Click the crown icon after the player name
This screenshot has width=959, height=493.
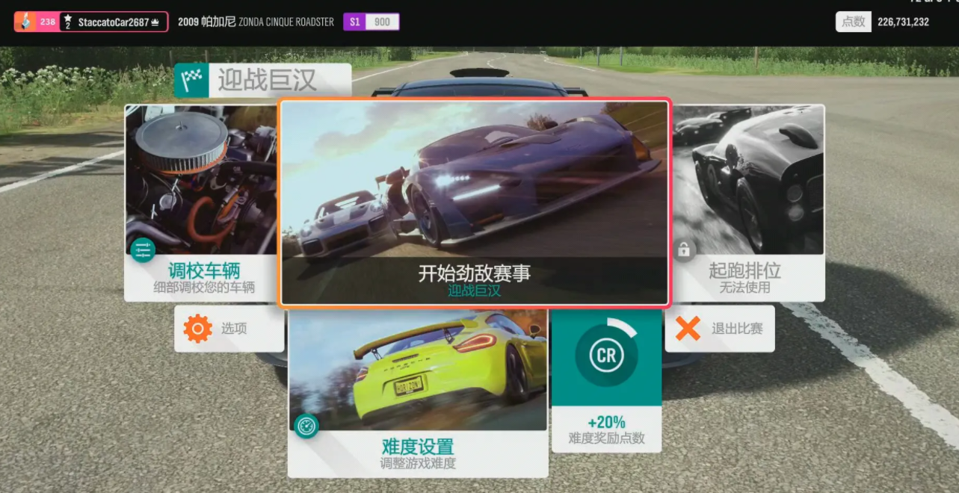(155, 22)
